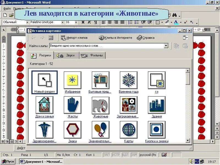The height and width of the screenshot is (165, 220).
Task: Open the Правка menu
Action: point(18,9)
